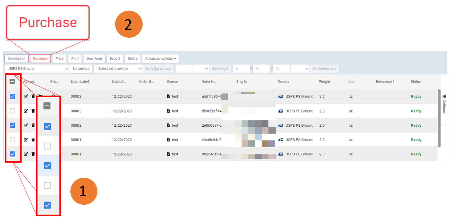
Task: Check the checkbox for order d5a8faef
Action: click(12, 111)
